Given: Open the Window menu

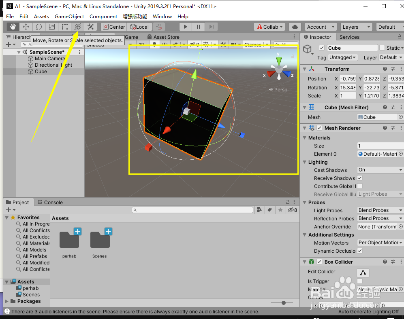Looking at the screenshot, I should (x=162, y=17).
